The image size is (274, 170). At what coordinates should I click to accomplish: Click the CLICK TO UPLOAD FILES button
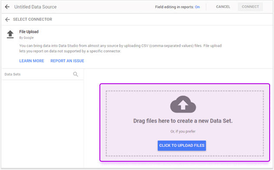point(182,146)
